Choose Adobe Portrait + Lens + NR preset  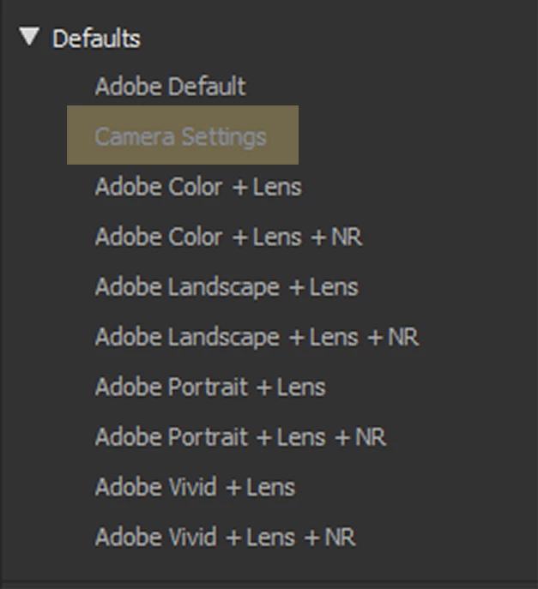point(240,437)
